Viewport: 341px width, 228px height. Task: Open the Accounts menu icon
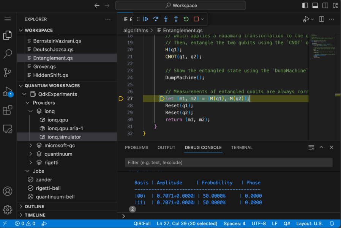[x=8, y=191]
